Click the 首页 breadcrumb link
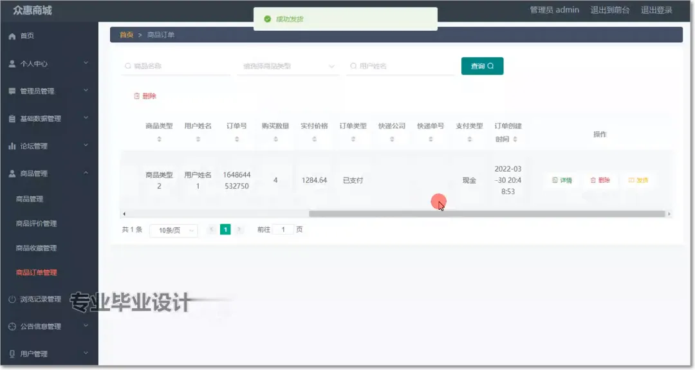Image resolution: width=695 pixels, height=370 pixels. coord(126,35)
